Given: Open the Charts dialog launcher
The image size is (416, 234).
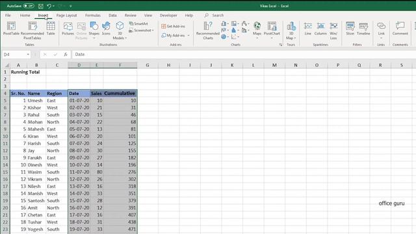Looking at the screenshot, I should pyautogui.click(x=281, y=45).
